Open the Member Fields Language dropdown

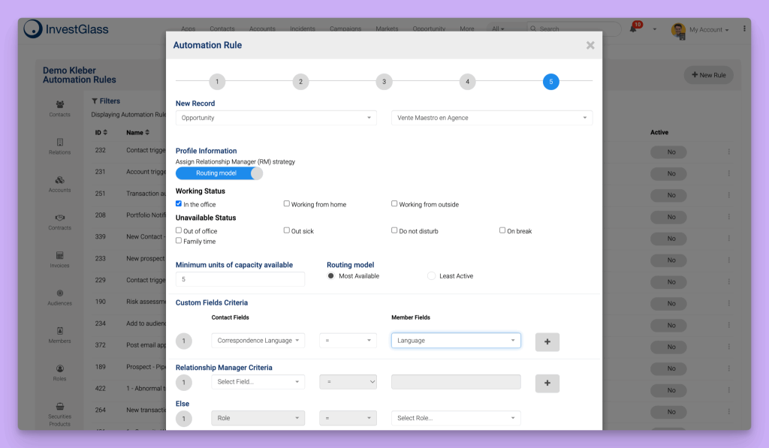point(455,340)
